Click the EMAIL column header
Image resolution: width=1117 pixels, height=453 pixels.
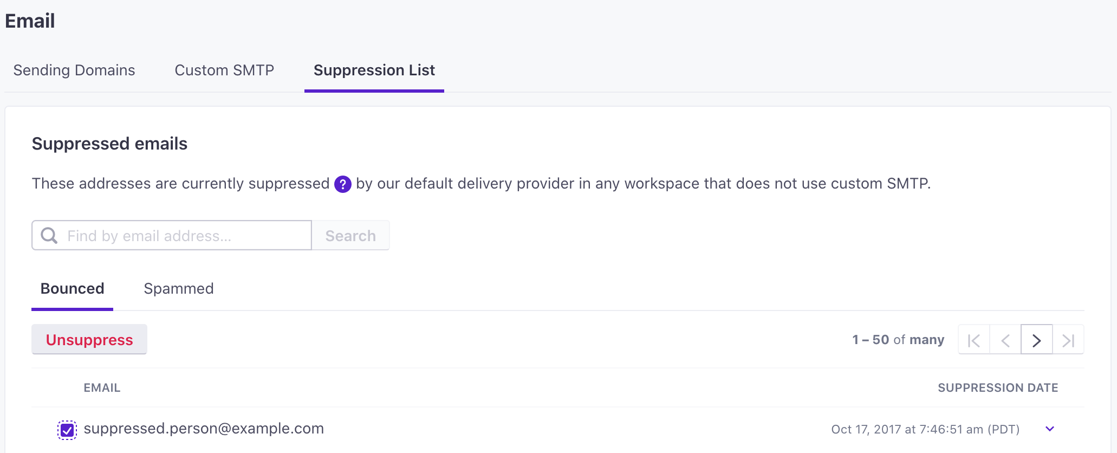click(x=102, y=388)
